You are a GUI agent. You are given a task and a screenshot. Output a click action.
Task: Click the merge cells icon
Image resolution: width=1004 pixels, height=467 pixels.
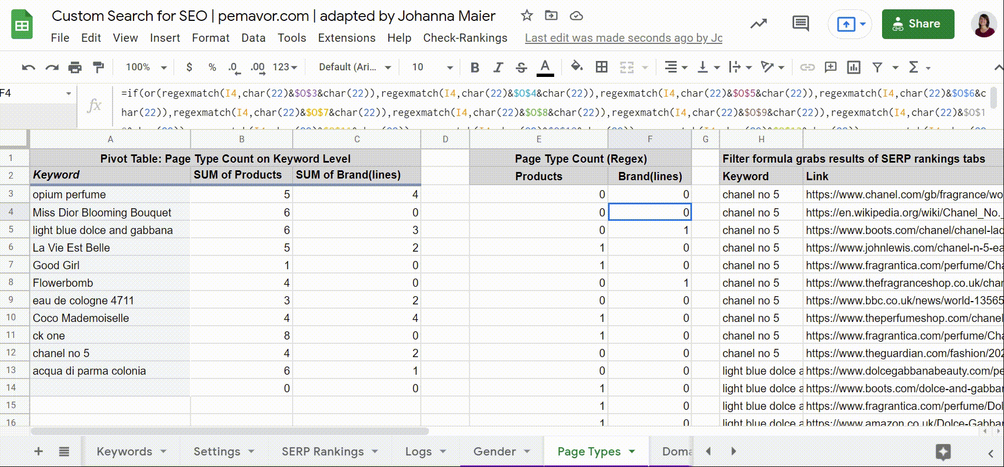627,68
